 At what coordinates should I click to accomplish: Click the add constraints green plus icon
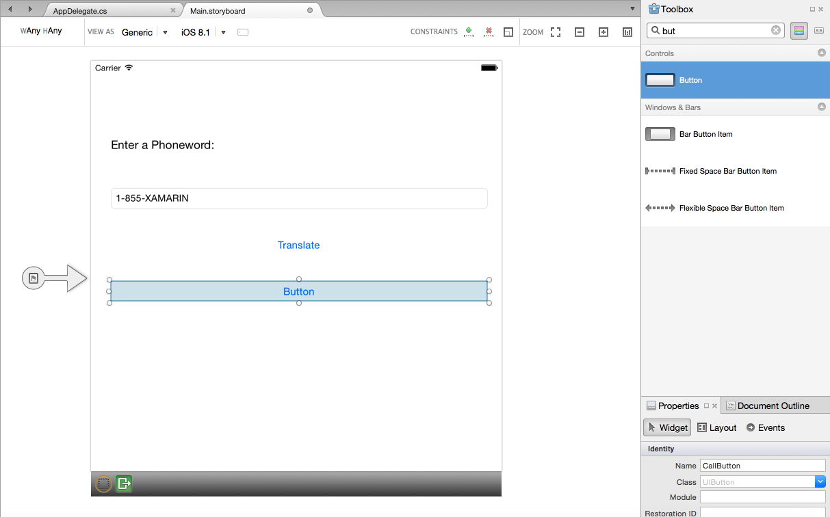(469, 32)
